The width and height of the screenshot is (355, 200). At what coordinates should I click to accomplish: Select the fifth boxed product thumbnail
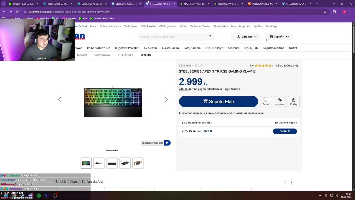pos(138,163)
